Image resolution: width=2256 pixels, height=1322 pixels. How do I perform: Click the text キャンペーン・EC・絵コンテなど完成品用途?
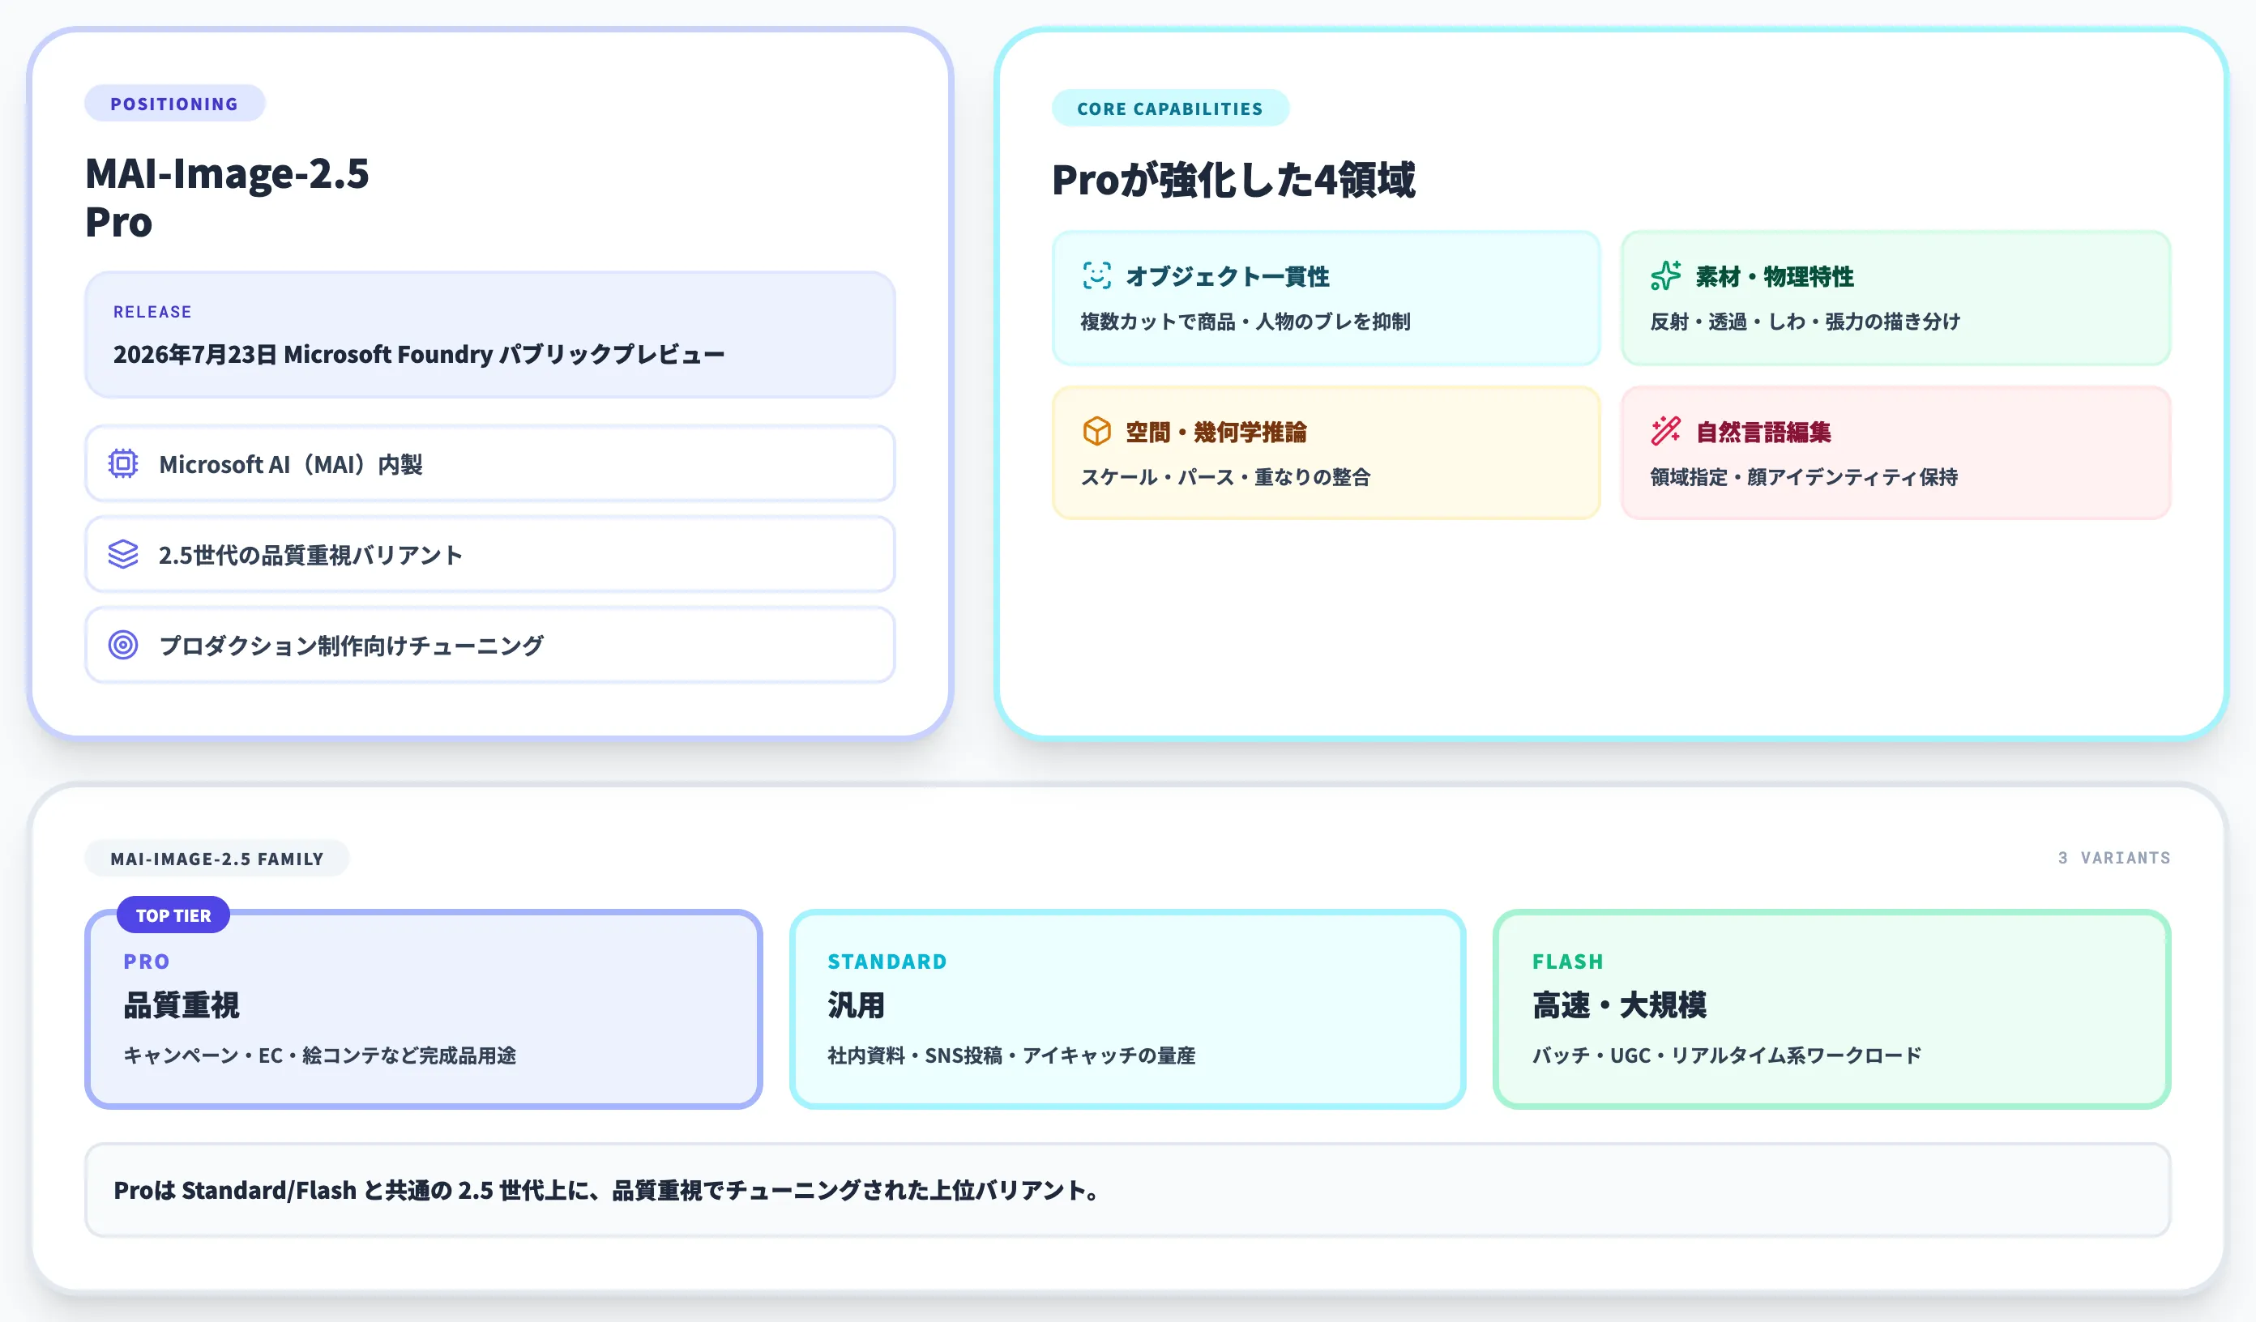pos(319,1055)
